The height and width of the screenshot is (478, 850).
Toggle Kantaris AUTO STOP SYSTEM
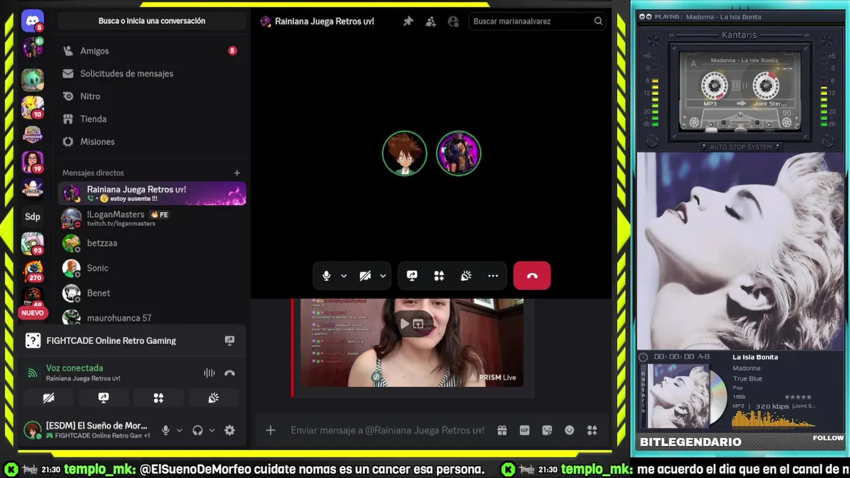click(740, 147)
